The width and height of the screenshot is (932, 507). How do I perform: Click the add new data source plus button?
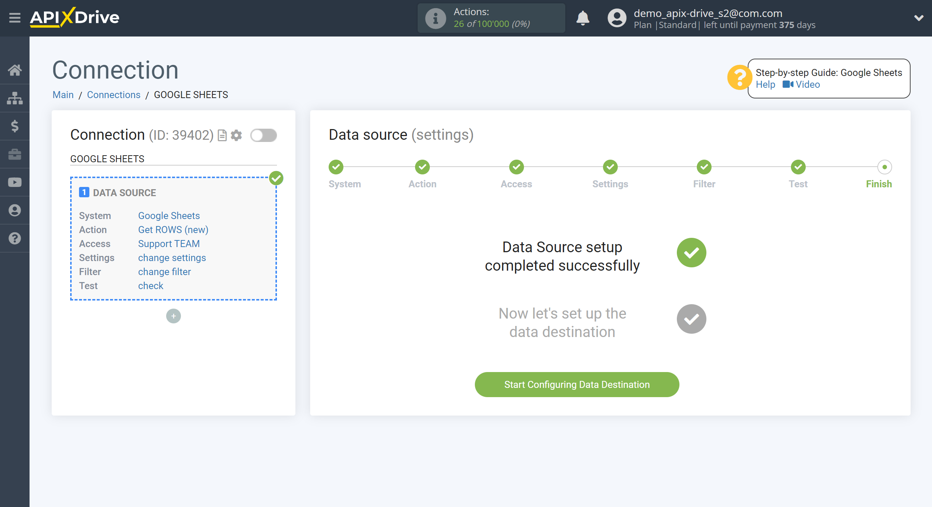pos(174,316)
